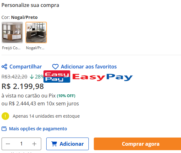Screen dimensions: 181x153
Task: Click the share network icon
Action: click(4, 67)
